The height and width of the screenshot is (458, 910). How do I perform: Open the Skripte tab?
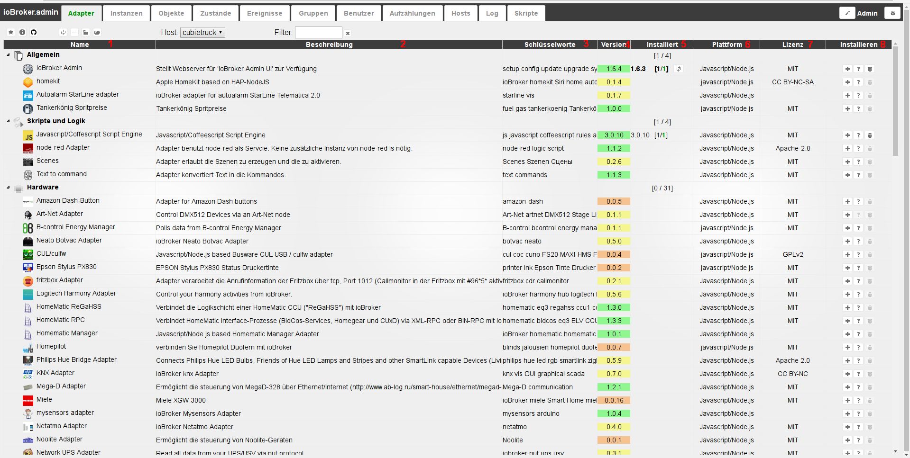tap(526, 13)
